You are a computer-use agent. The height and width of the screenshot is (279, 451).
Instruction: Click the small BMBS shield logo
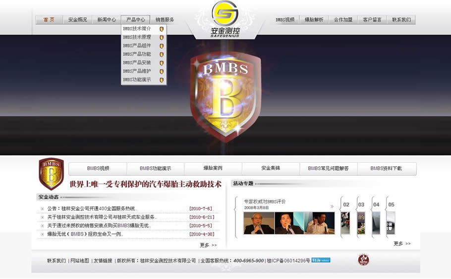click(51, 174)
